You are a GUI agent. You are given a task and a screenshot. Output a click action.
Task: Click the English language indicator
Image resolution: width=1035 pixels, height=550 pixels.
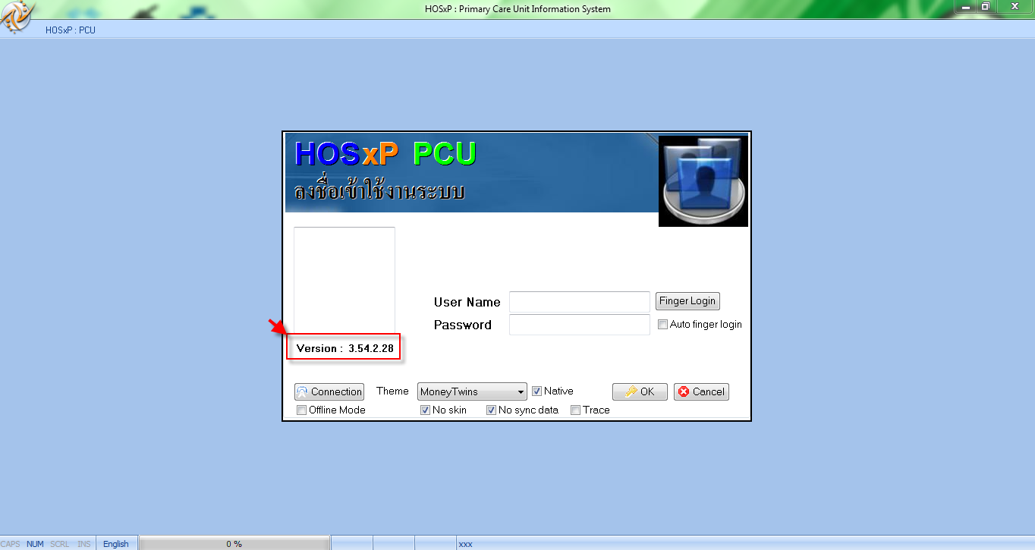pyautogui.click(x=116, y=543)
